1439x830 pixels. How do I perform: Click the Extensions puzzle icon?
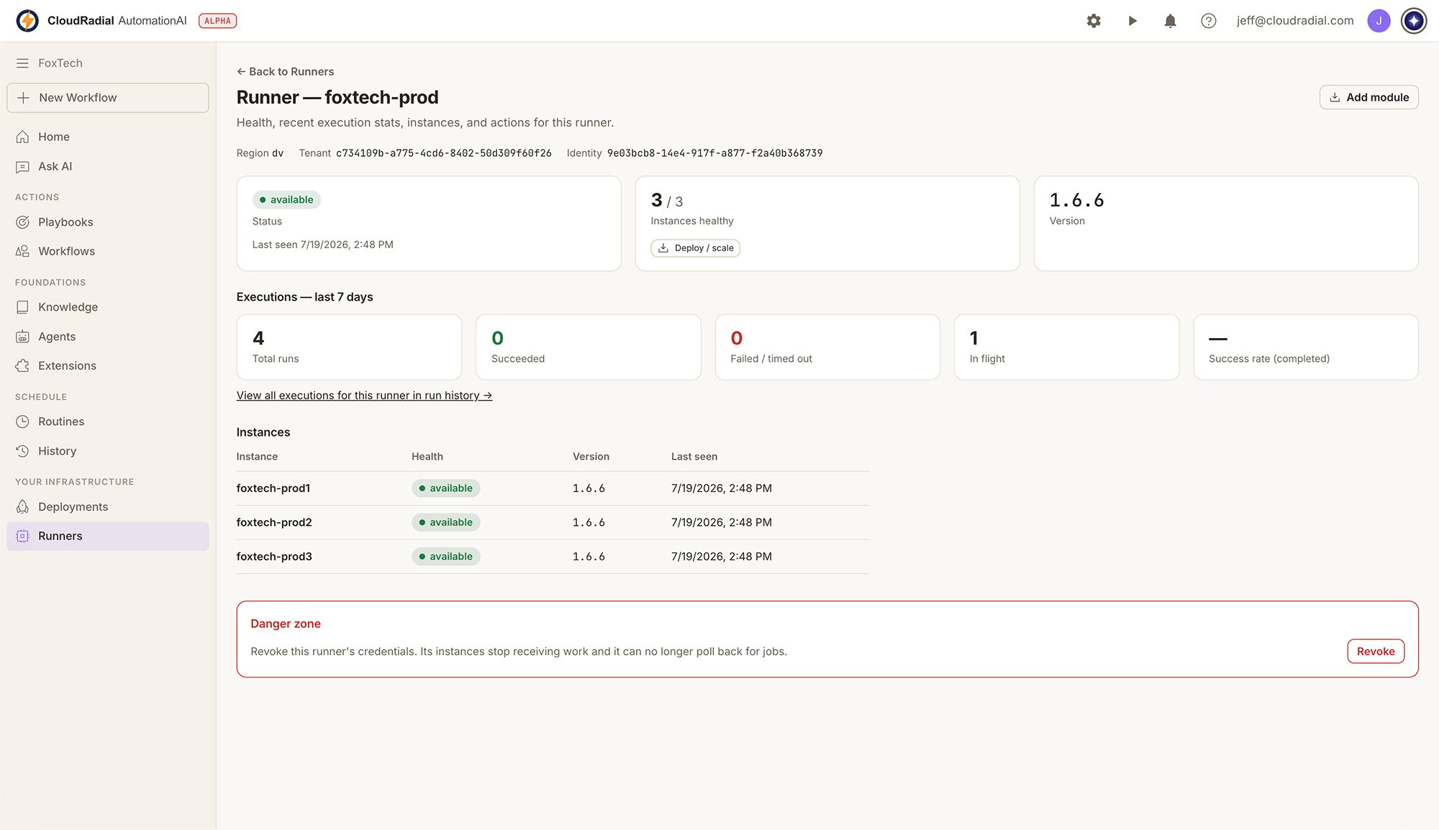pyautogui.click(x=22, y=365)
